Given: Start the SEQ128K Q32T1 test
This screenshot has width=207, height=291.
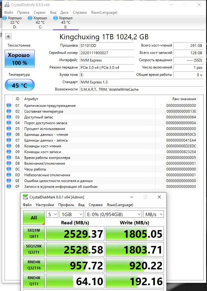Looking at the screenshot, I should pyautogui.click(x=34, y=249).
